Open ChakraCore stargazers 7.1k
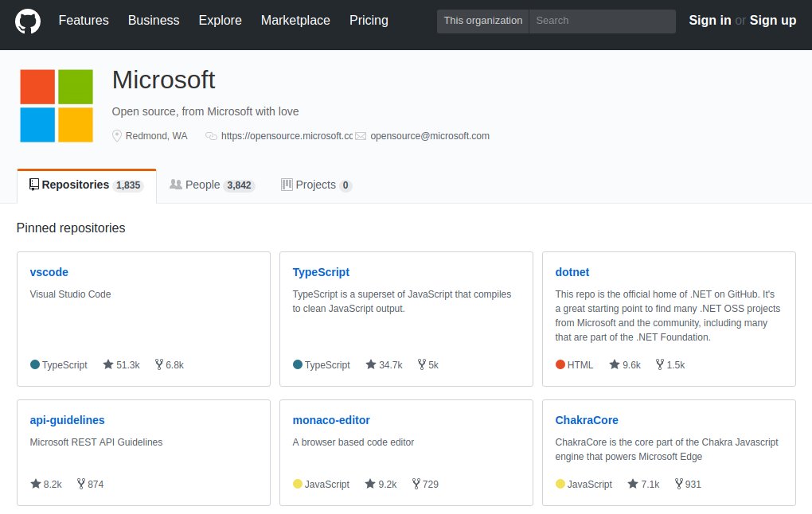Viewport: 812px width, 514px height. (644, 484)
